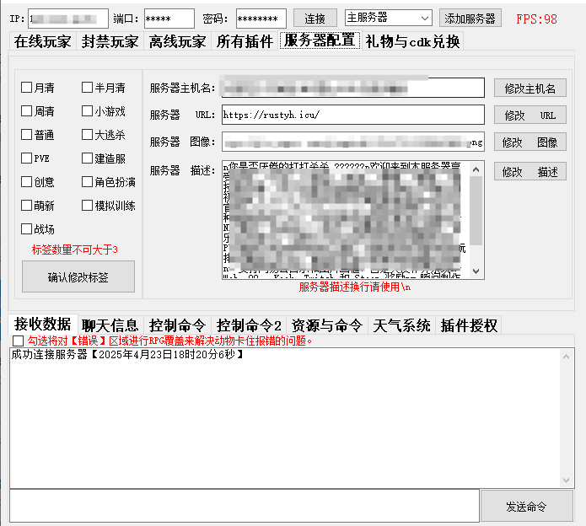
Task: Click the description box scrollbar thumb
Action: 476,211
